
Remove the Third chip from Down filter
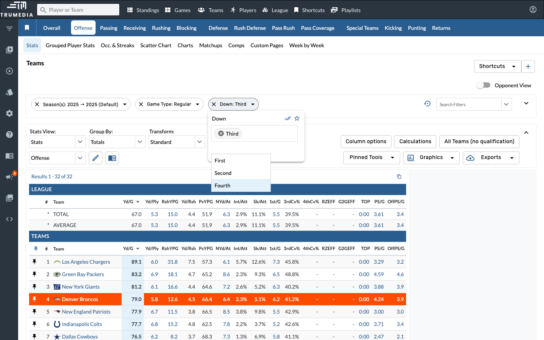[x=221, y=133]
